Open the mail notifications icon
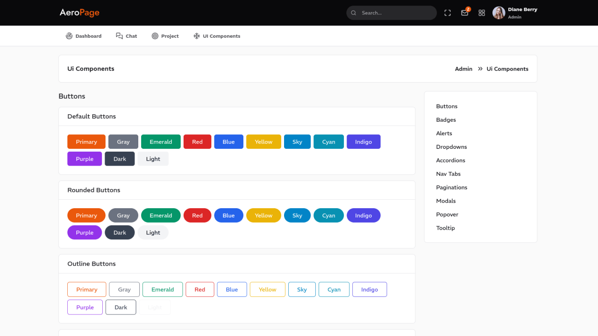The width and height of the screenshot is (598, 336). click(x=464, y=13)
